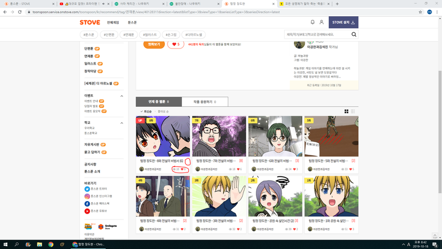
Task: Click the heart icon on 7화 card
Action: click(238, 169)
